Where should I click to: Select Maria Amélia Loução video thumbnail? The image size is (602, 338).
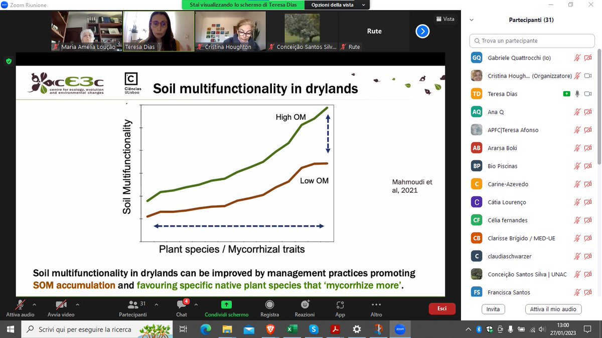[x=87, y=31]
